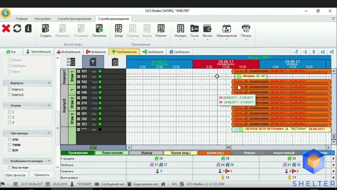Expand room 101 row
This screenshot has width=337, height=190.
point(78,71)
